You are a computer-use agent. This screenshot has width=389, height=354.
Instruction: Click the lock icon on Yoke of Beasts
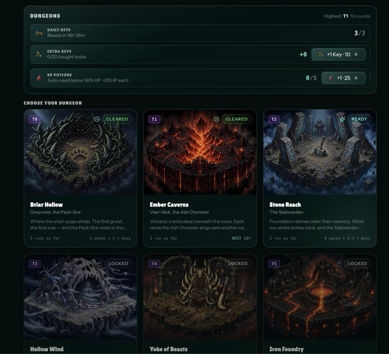click(x=219, y=264)
